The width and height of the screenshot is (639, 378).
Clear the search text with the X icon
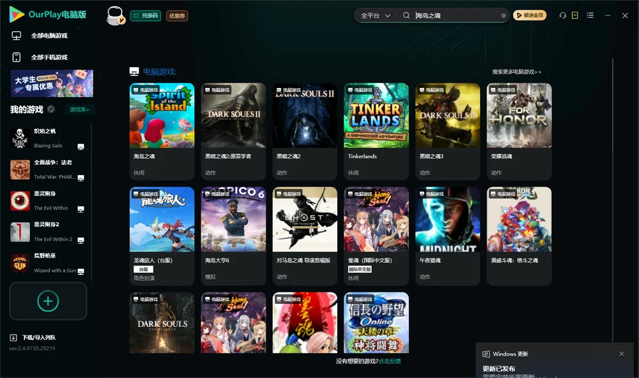tap(504, 15)
